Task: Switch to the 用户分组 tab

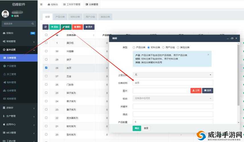Action: click(90, 17)
